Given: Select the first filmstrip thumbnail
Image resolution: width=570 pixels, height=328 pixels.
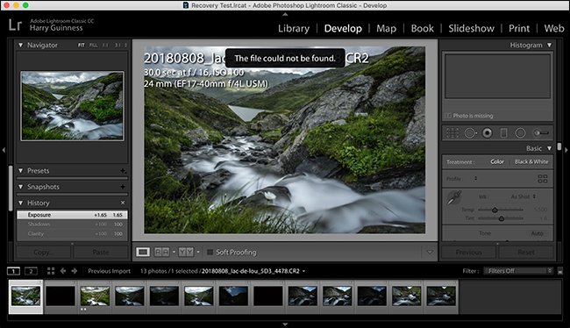Looking at the screenshot, I should (x=25, y=296).
